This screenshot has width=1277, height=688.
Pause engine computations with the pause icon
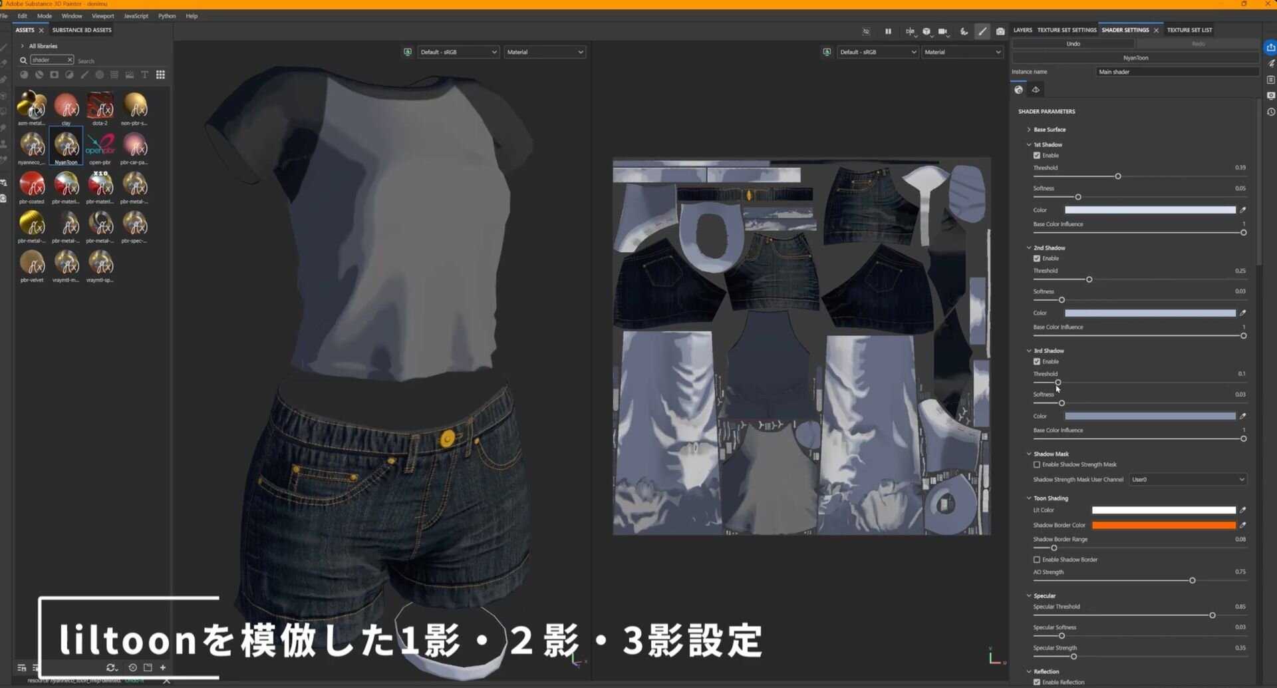[888, 31]
